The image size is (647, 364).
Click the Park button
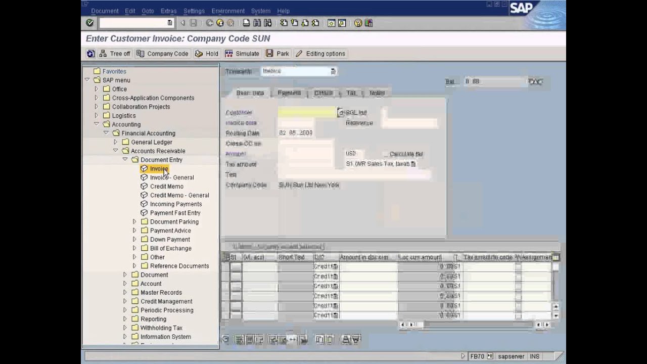point(278,54)
